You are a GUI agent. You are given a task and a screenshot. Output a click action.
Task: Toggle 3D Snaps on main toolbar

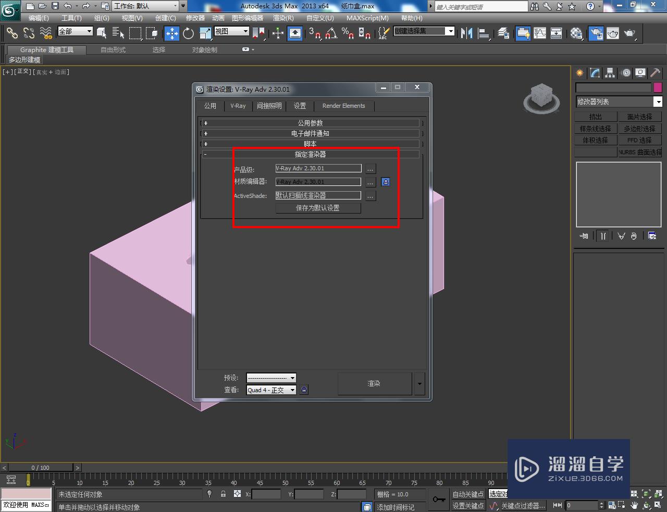(315, 33)
